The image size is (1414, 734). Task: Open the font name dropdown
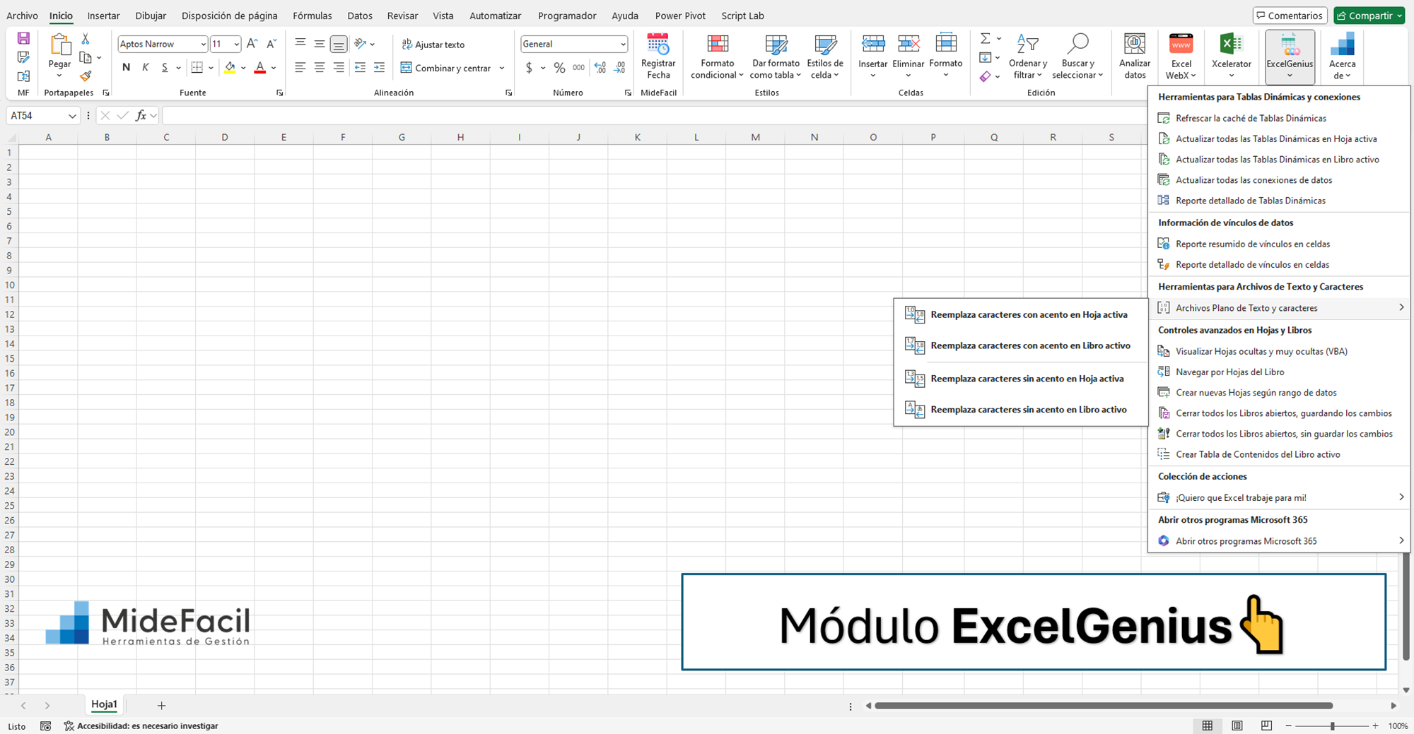coord(203,44)
